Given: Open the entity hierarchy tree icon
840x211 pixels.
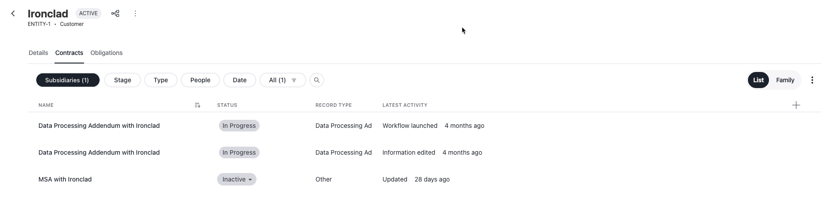Looking at the screenshot, I should 115,13.
